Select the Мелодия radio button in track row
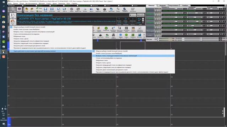The height and width of the screenshot is (127, 227). point(91,6)
